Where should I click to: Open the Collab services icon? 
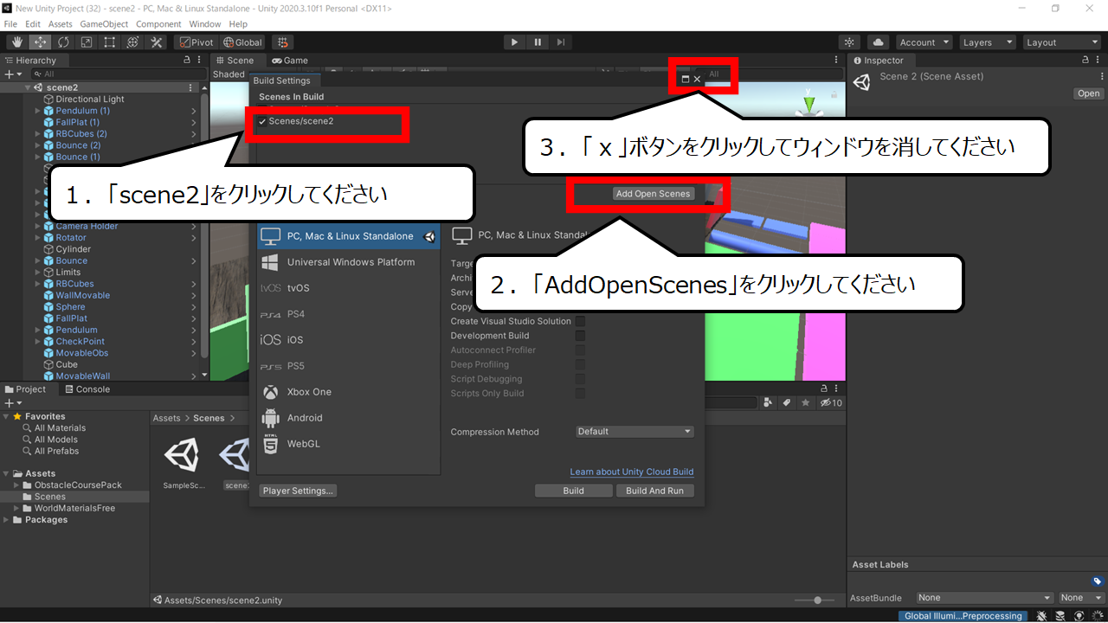(850, 42)
